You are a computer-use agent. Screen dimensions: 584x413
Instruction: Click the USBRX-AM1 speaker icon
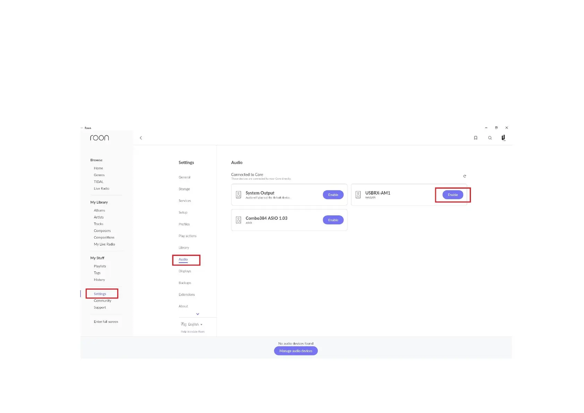pos(358,195)
